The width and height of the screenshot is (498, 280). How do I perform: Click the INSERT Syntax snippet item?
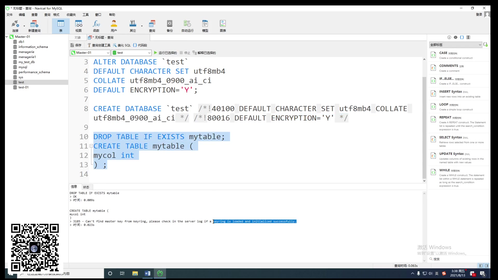459,94
